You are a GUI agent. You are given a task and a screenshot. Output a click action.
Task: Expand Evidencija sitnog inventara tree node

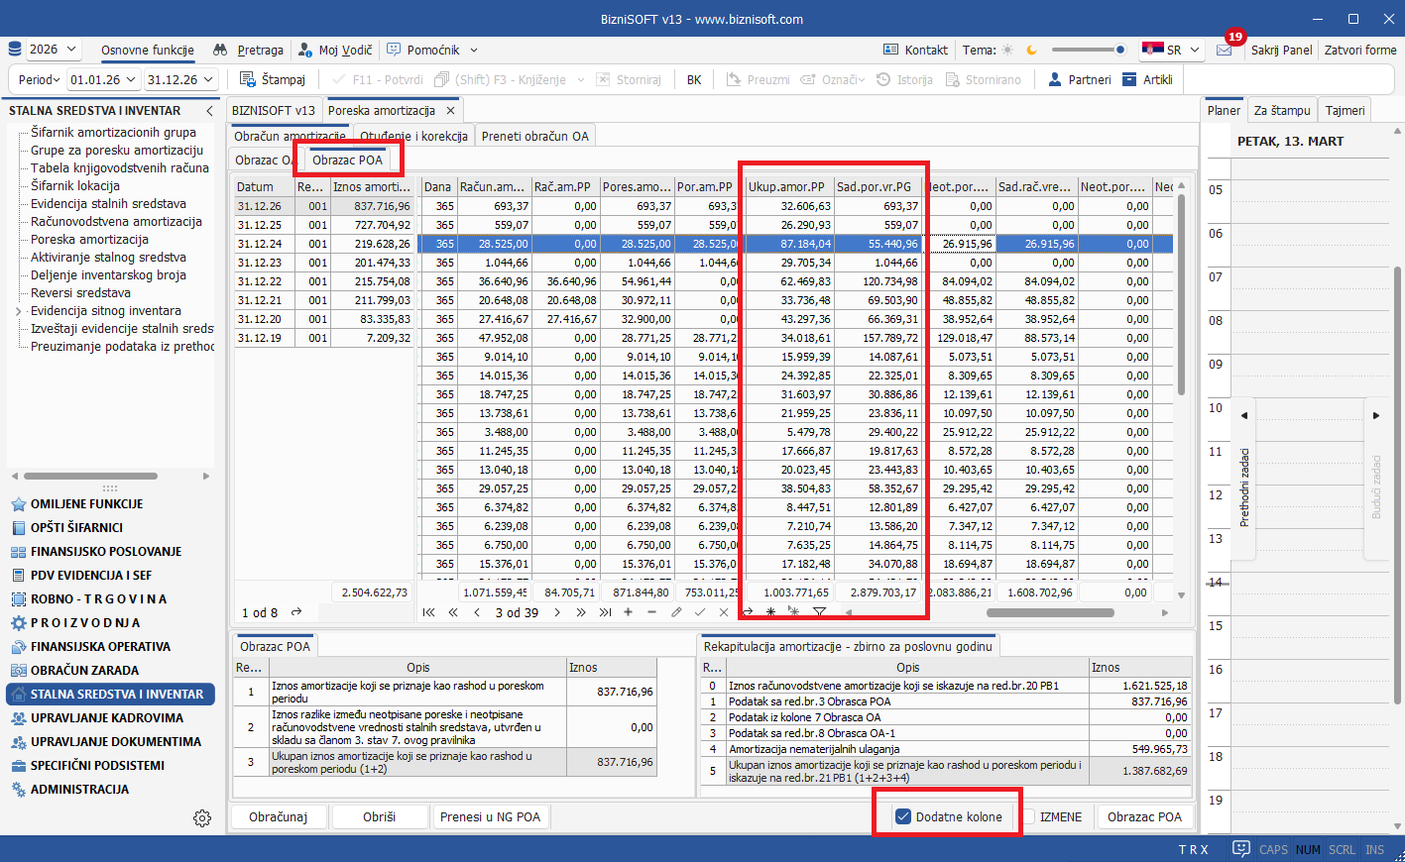pos(18,311)
